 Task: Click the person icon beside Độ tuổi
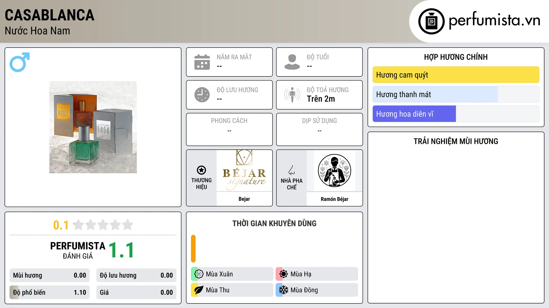point(292,62)
